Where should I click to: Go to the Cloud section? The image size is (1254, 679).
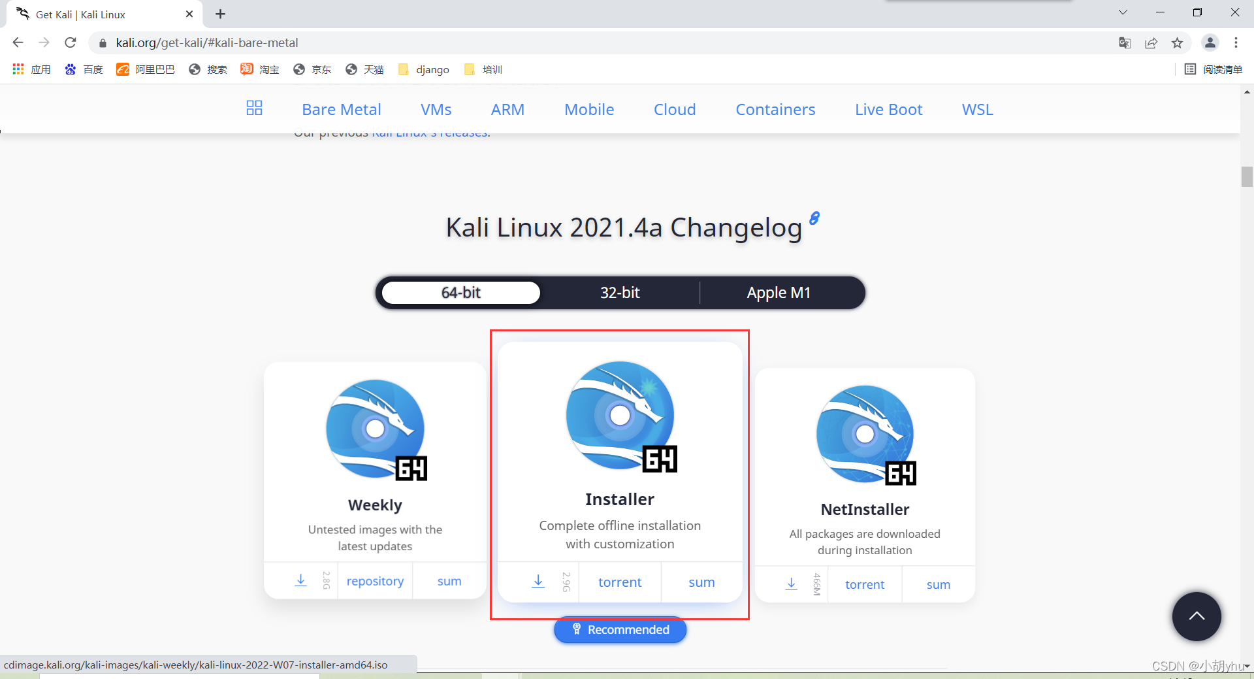[x=675, y=109]
